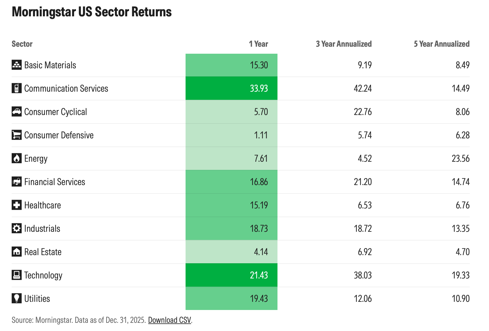Click the Industrials gear icon
Screen dimensions: 489x331
(17, 228)
